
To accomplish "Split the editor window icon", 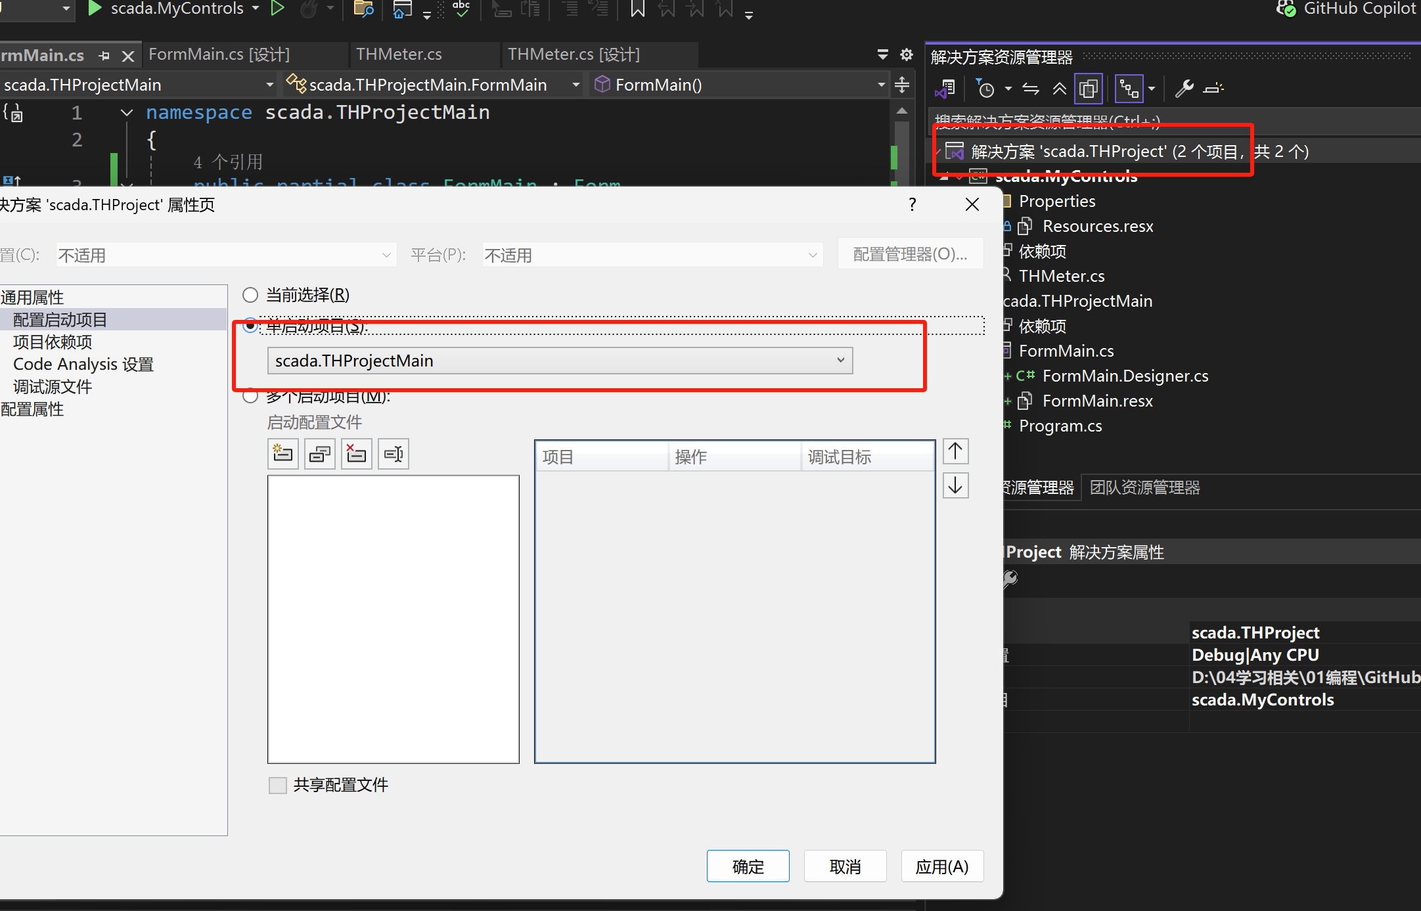I will point(902,85).
